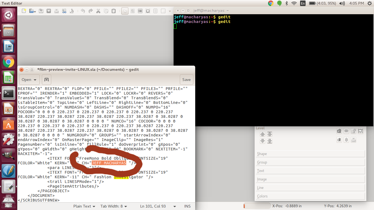Open the Text tab in Properties panel
Viewport: 374px width, 210px height.
point(310,171)
